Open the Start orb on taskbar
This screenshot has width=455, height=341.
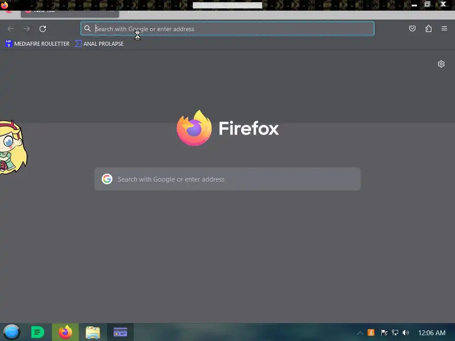[12, 332]
